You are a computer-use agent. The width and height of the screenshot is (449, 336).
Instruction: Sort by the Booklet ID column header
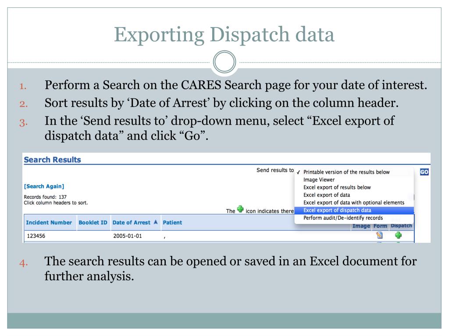93,223
